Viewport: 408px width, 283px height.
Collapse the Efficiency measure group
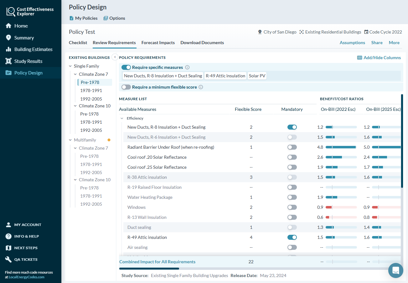click(x=122, y=118)
